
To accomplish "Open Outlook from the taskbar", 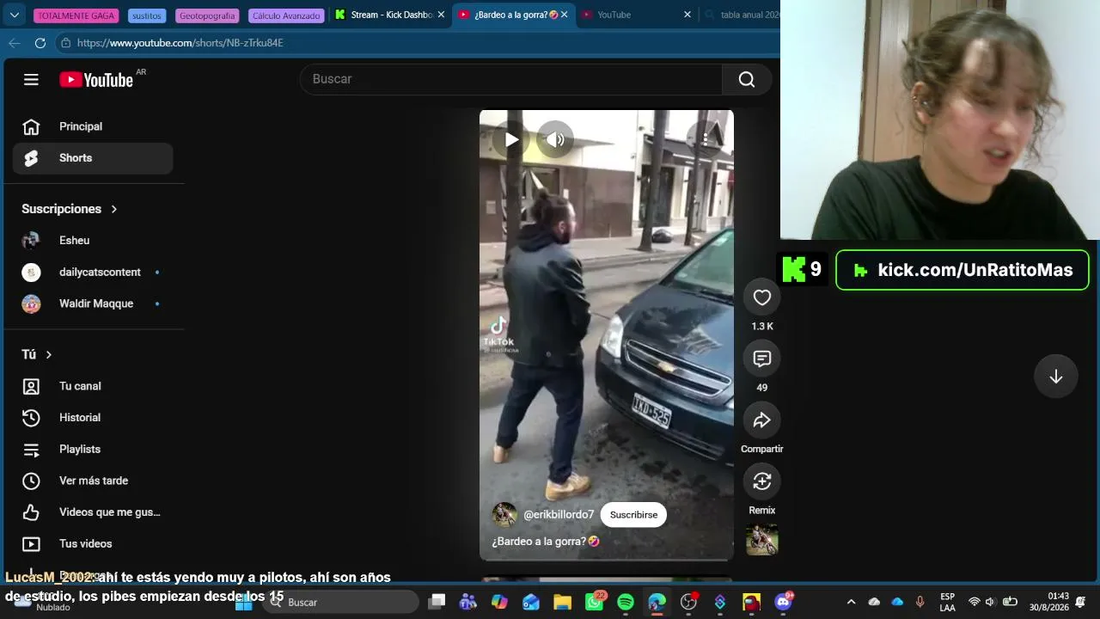I will coord(531,602).
